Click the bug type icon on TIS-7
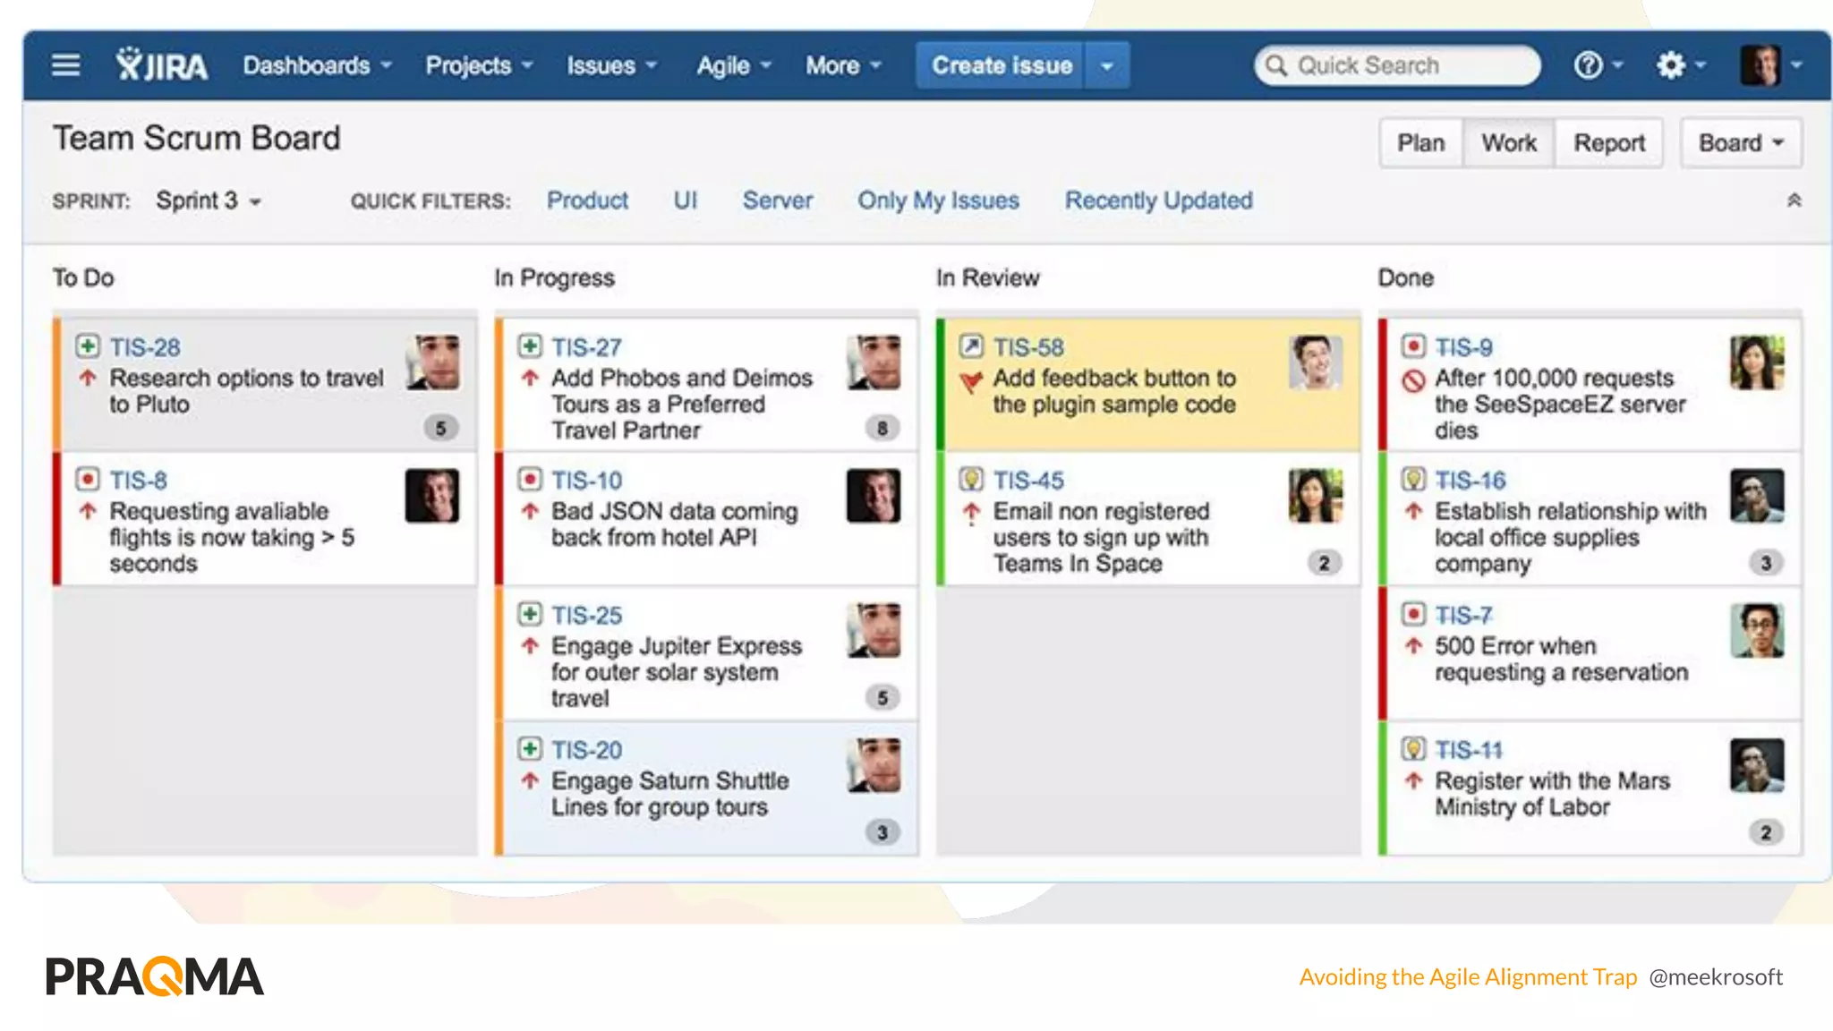This screenshot has width=1833, height=1031. [x=1413, y=614]
